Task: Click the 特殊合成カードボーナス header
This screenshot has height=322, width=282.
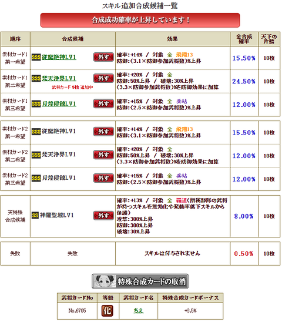Action: click(190, 298)
